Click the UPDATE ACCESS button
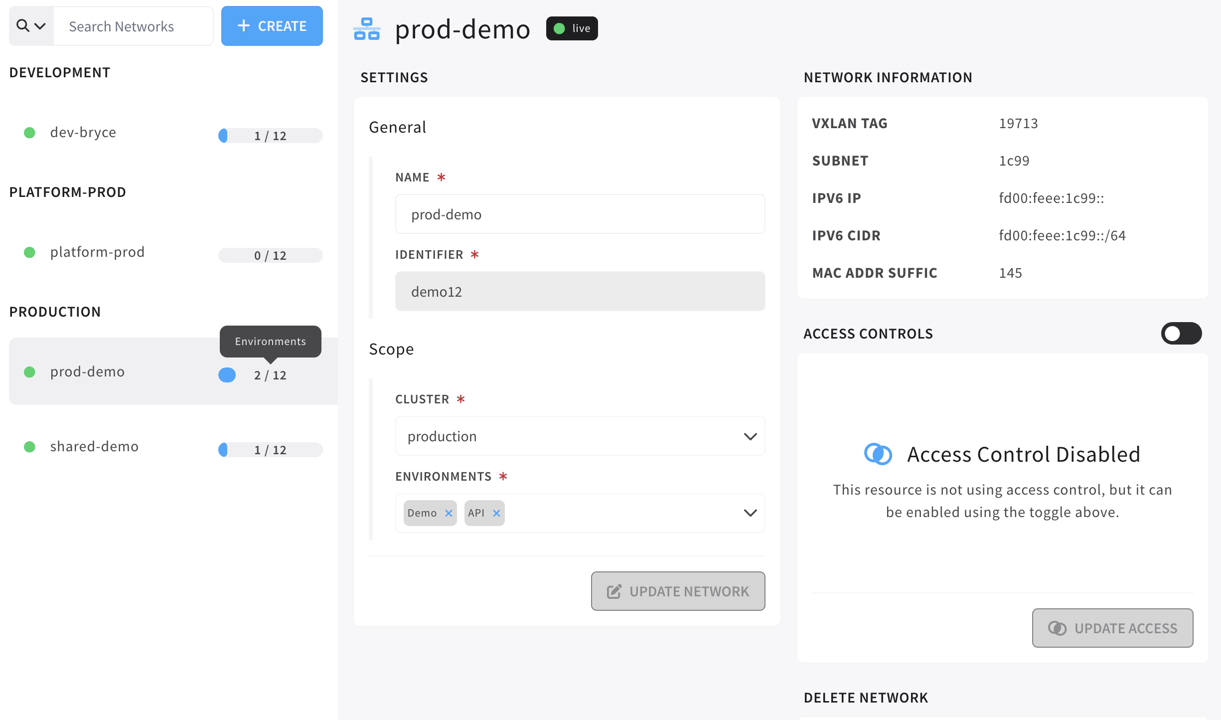 coord(1112,628)
